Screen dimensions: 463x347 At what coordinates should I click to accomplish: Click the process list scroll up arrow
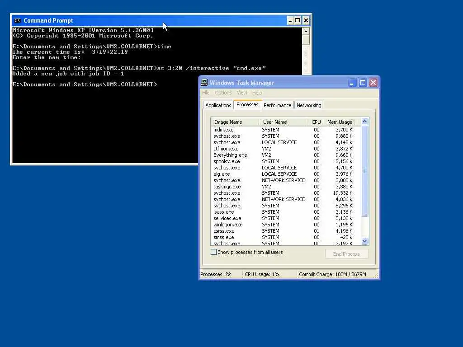pyautogui.click(x=365, y=121)
